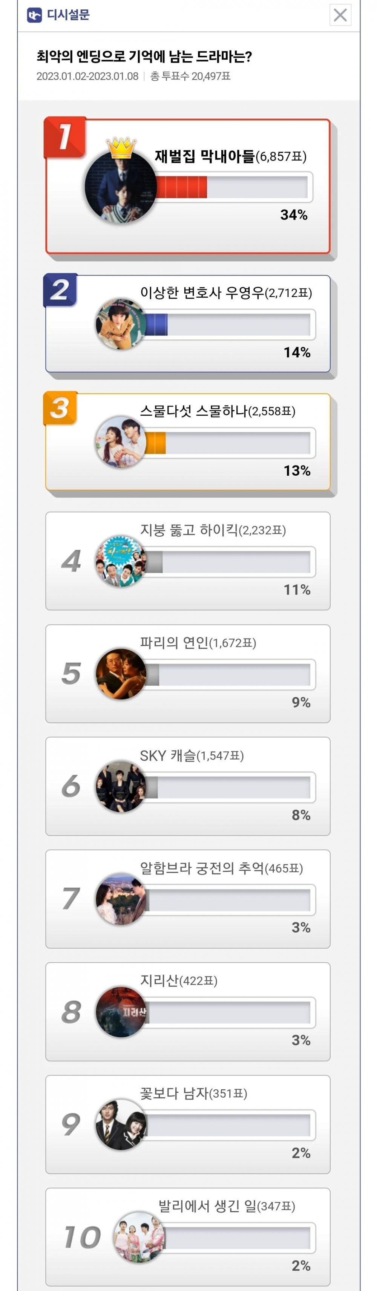Select 파리의 연인 poster thumbnail

click(121, 674)
